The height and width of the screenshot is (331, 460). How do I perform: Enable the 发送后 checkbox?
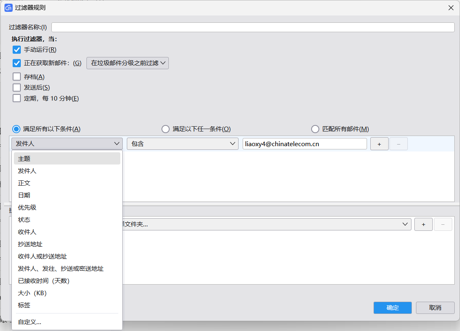tap(17, 88)
